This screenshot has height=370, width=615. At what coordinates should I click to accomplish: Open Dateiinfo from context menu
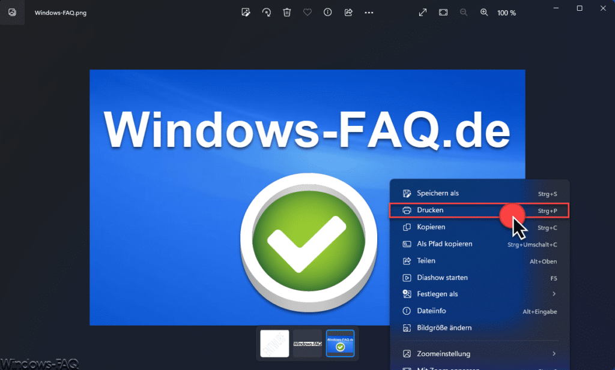[x=480, y=311]
